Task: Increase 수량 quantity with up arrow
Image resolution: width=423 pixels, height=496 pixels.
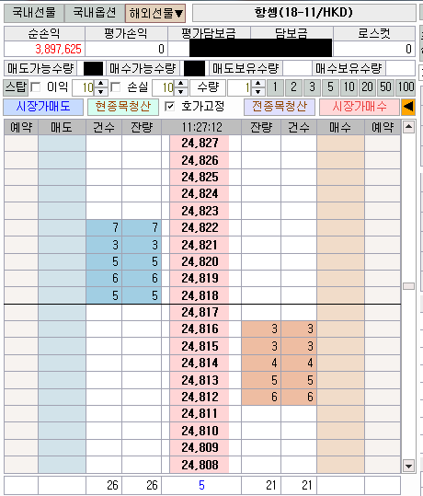Action: (x=258, y=84)
